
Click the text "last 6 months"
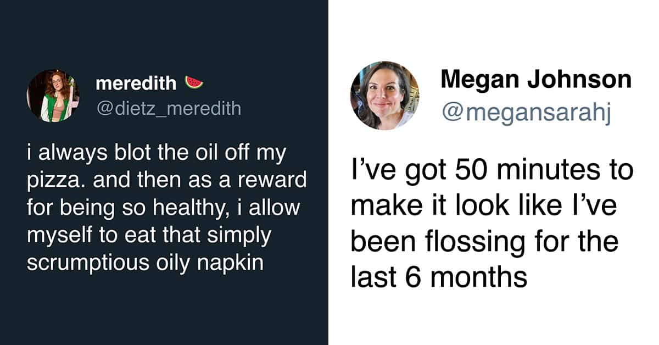click(439, 277)
